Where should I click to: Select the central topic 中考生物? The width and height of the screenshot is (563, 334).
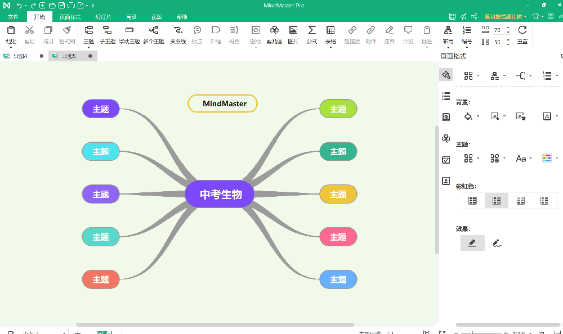(x=220, y=194)
